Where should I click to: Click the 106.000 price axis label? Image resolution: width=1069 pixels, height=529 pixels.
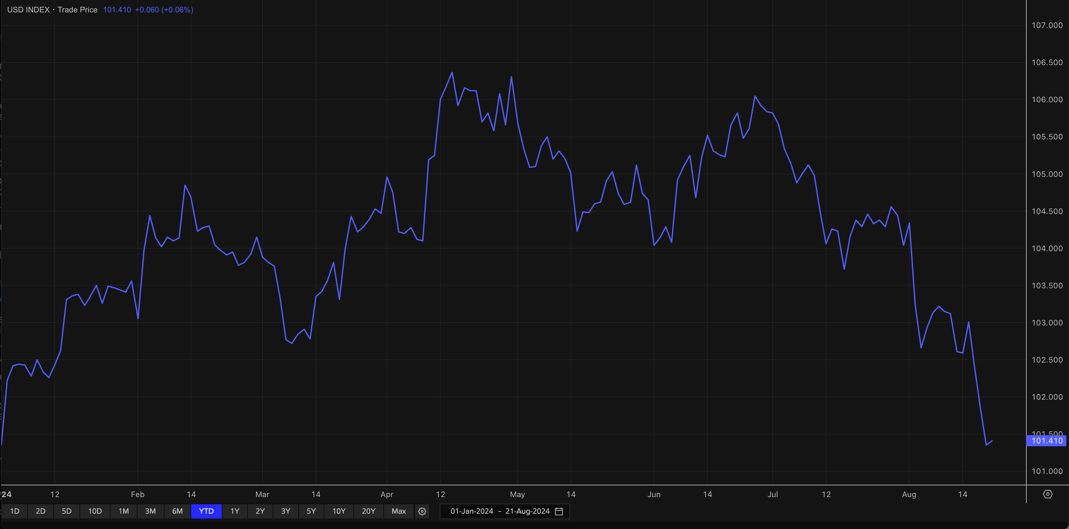[1047, 100]
